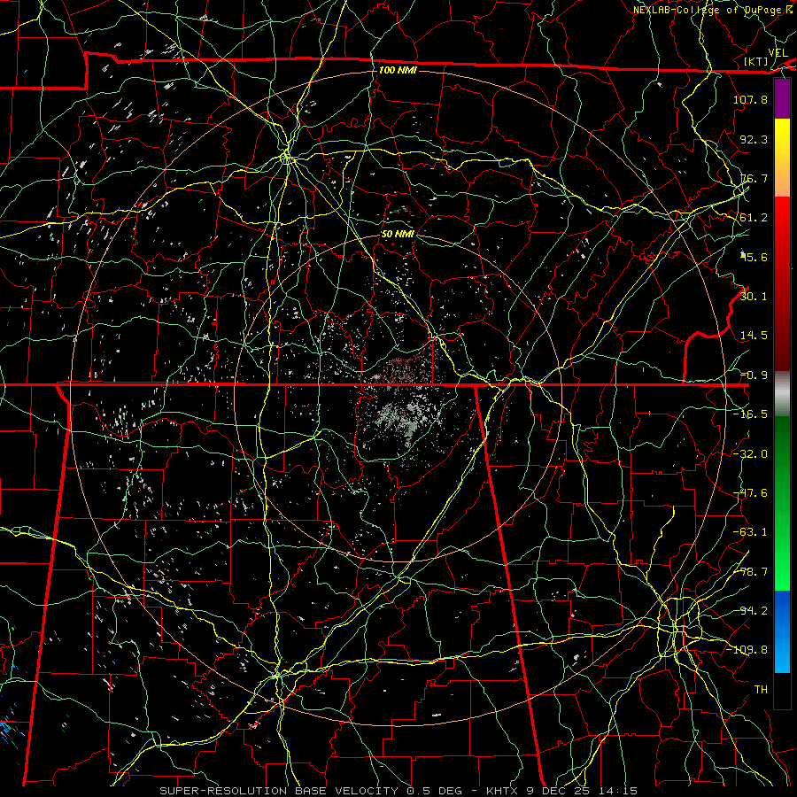797x797 pixels.
Task: Click the 61.2 velocity scale value
Action: click(x=754, y=218)
